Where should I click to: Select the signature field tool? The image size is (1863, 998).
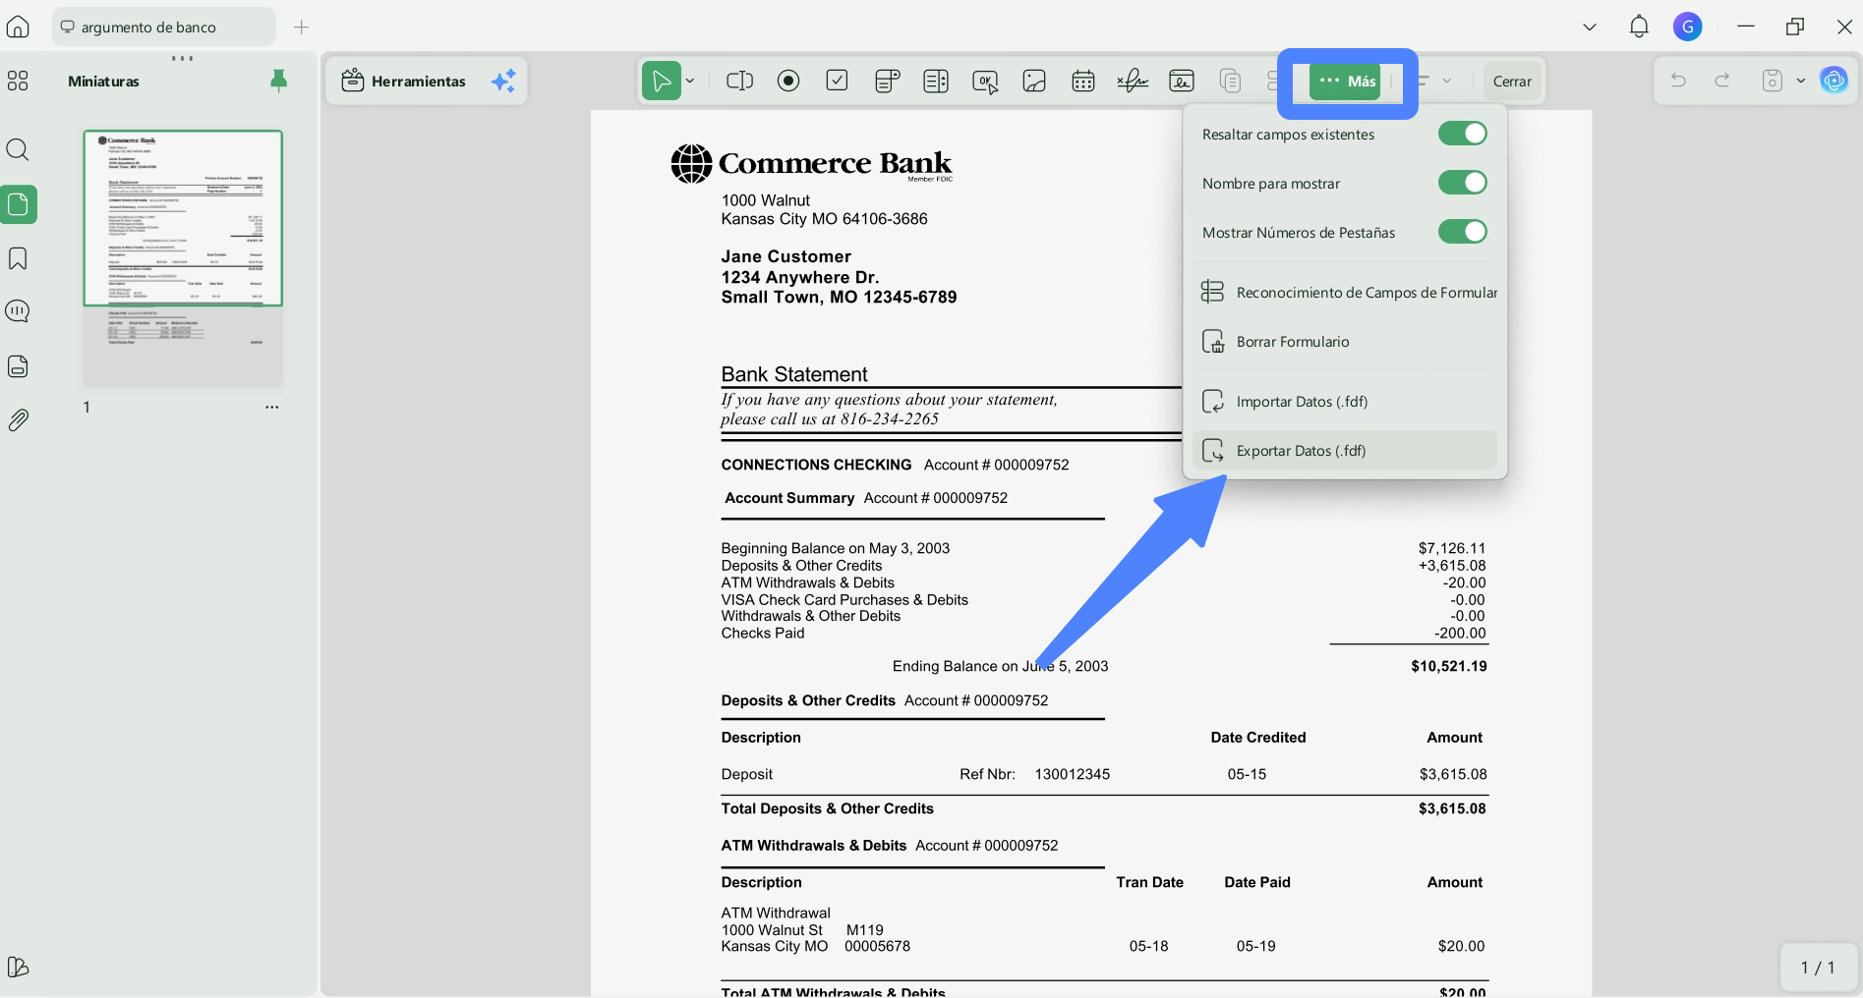[1133, 81]
